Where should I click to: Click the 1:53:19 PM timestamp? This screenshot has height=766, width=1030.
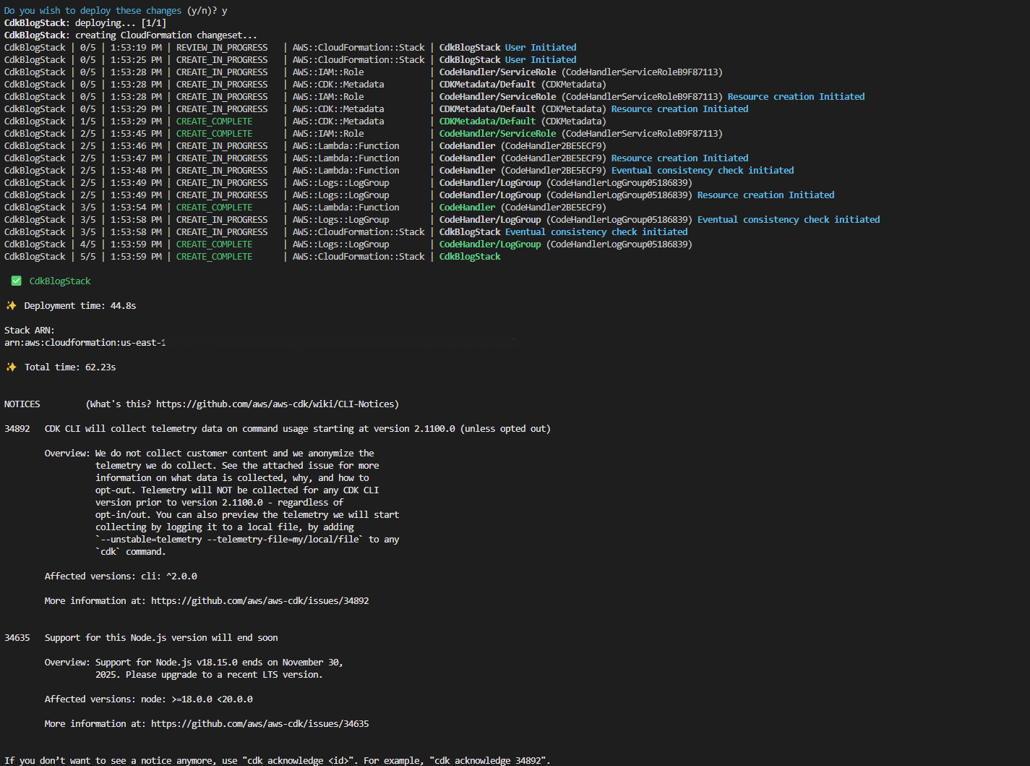pos(136,47)
